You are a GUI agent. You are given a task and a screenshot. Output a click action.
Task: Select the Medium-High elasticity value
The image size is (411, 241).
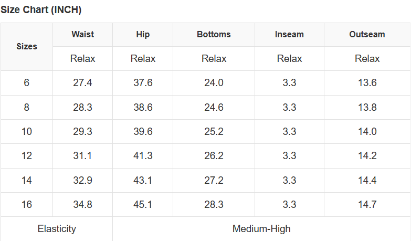tap(261, 229)
